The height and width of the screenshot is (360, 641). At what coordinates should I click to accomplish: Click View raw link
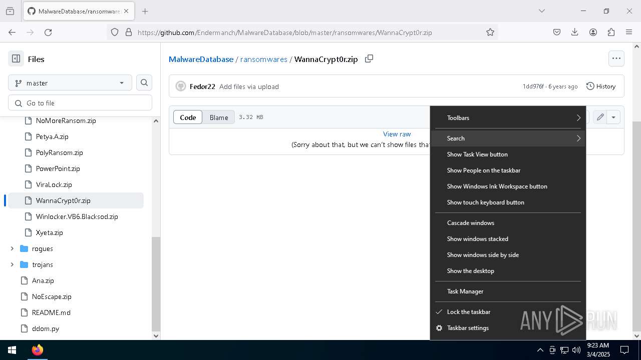tap(397, 134)
